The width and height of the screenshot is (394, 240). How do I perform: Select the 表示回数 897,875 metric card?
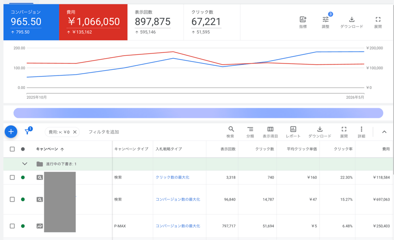155,22
